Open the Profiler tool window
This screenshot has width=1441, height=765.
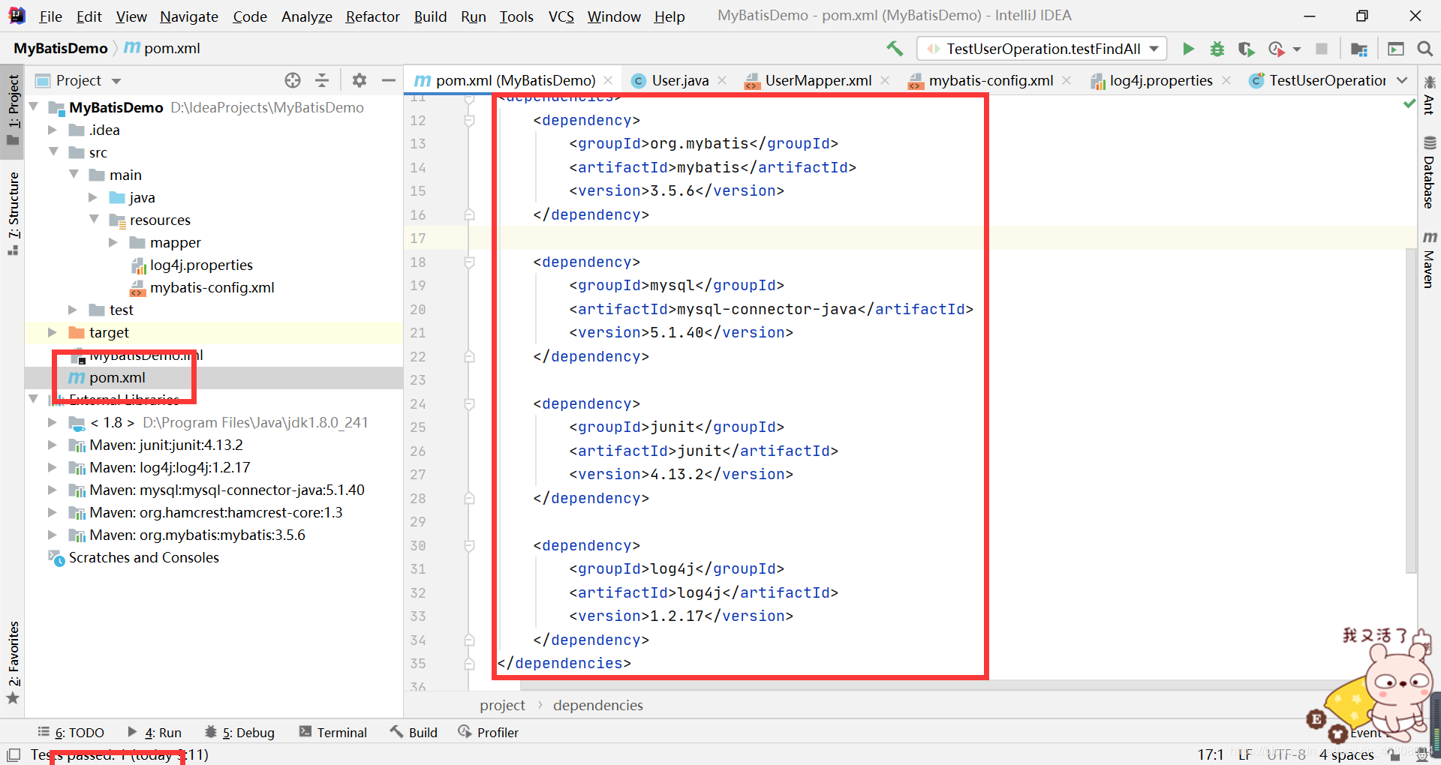489,733
